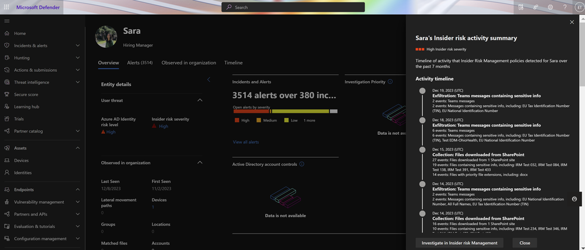The height and width of the screenshot is (250, 585).
Task: Click the Partners and APIs icon
Action: tap(6, 214)
